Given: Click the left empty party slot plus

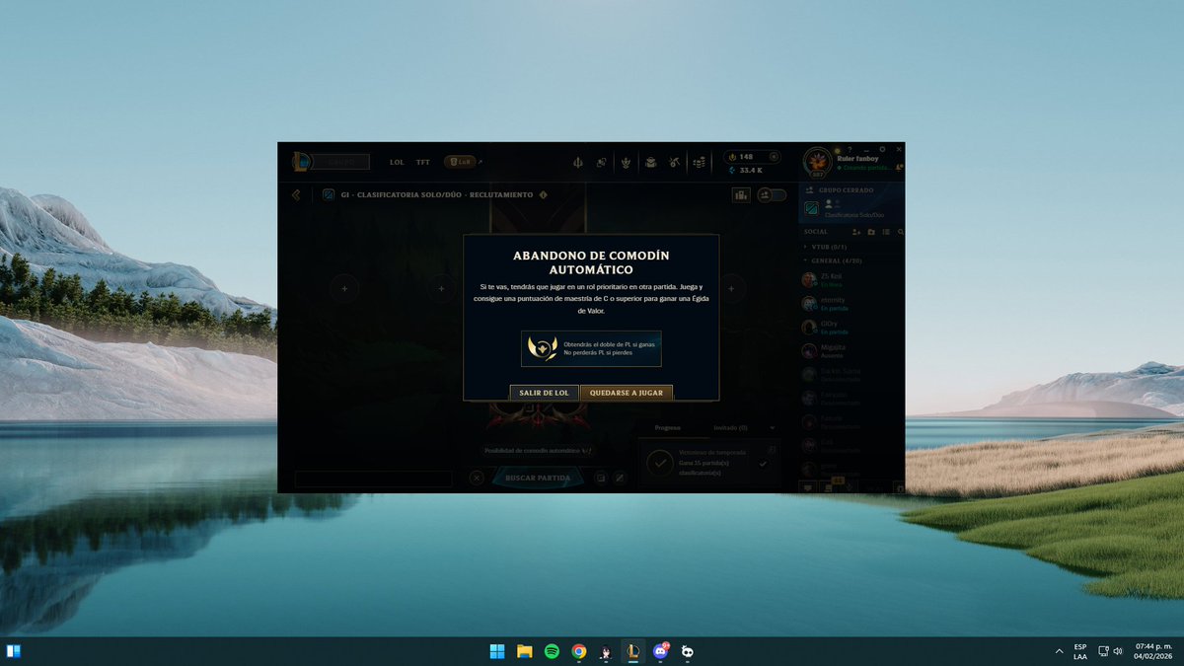Looking at the screenshot, I should pos(344,288).
